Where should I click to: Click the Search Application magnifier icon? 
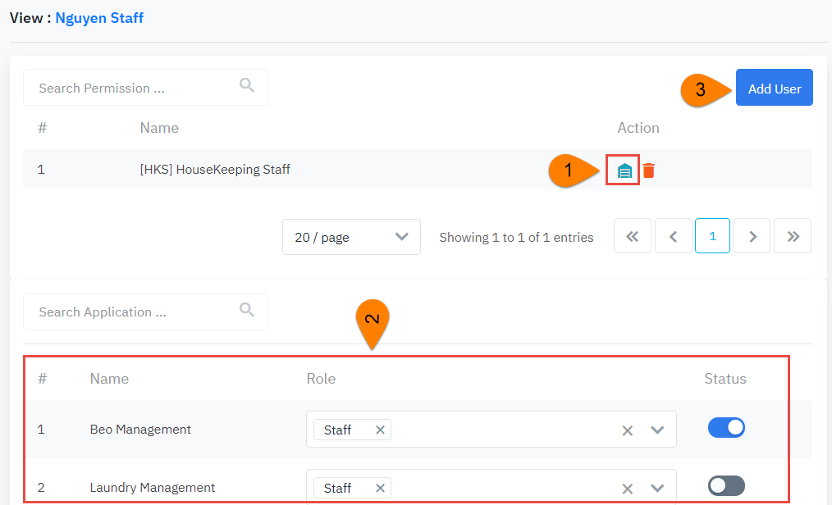point(246,309)
